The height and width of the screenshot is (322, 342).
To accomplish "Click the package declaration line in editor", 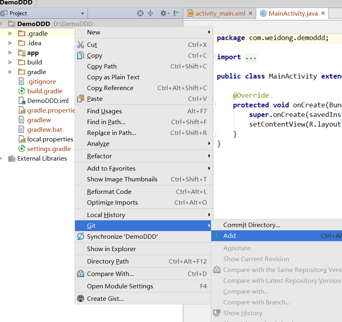I will pyautogui.click(x=273, y=38).
